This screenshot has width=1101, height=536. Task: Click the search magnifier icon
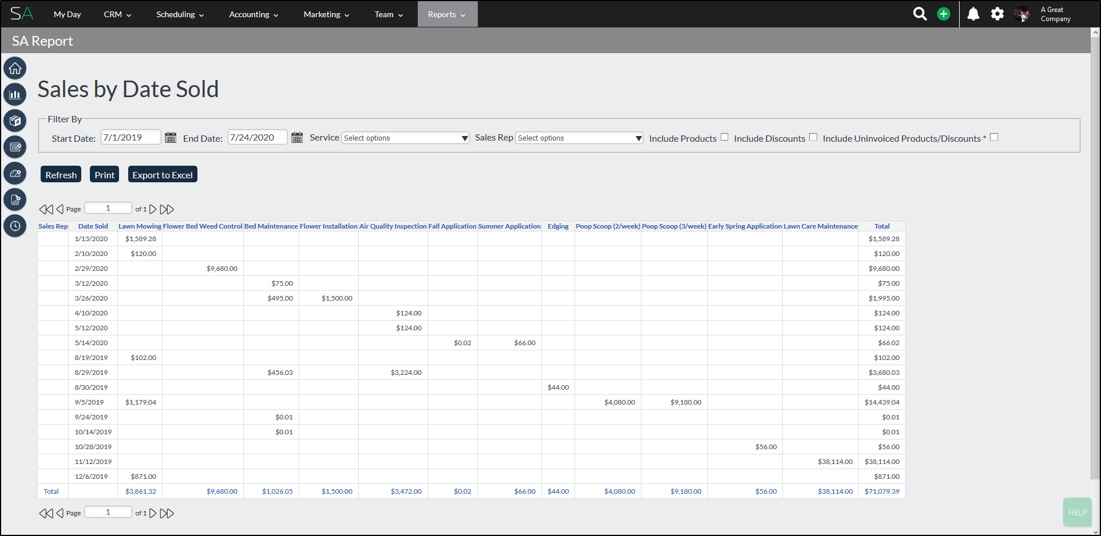[920, 14]
